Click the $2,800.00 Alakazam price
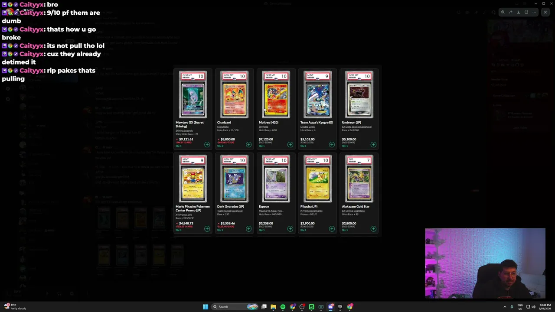 point(349,224)
